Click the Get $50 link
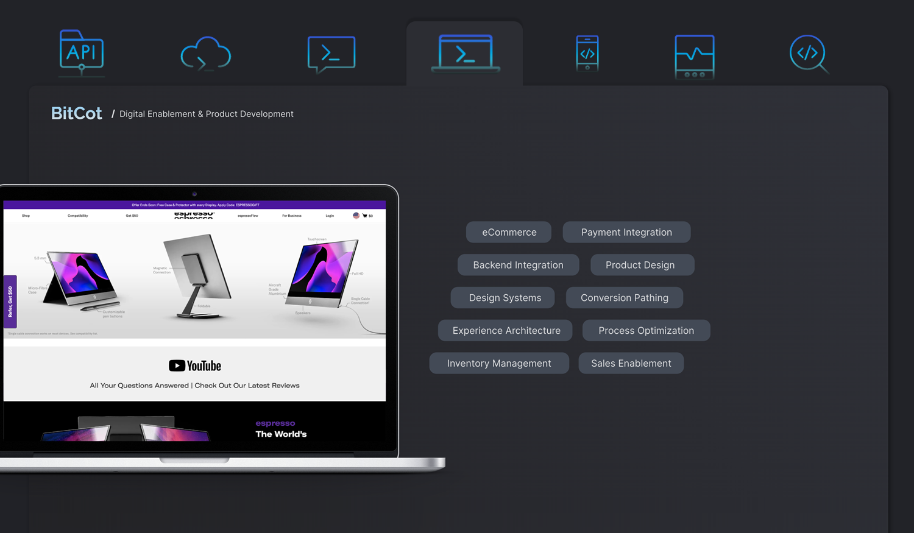This screenshot has width=914, height=533. click(x=131, y=216)
